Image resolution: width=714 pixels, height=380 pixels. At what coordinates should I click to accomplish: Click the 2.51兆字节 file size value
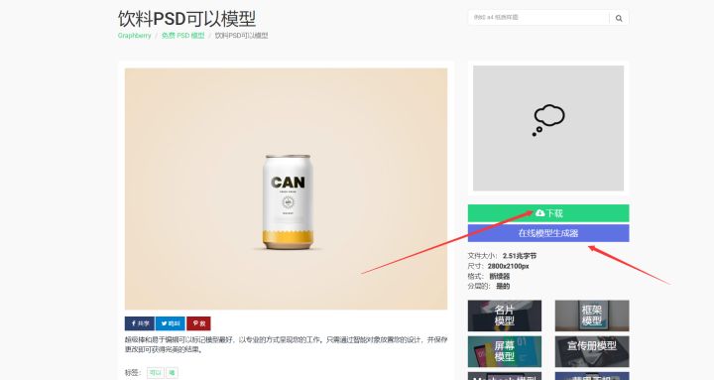[x=520, y=256]
